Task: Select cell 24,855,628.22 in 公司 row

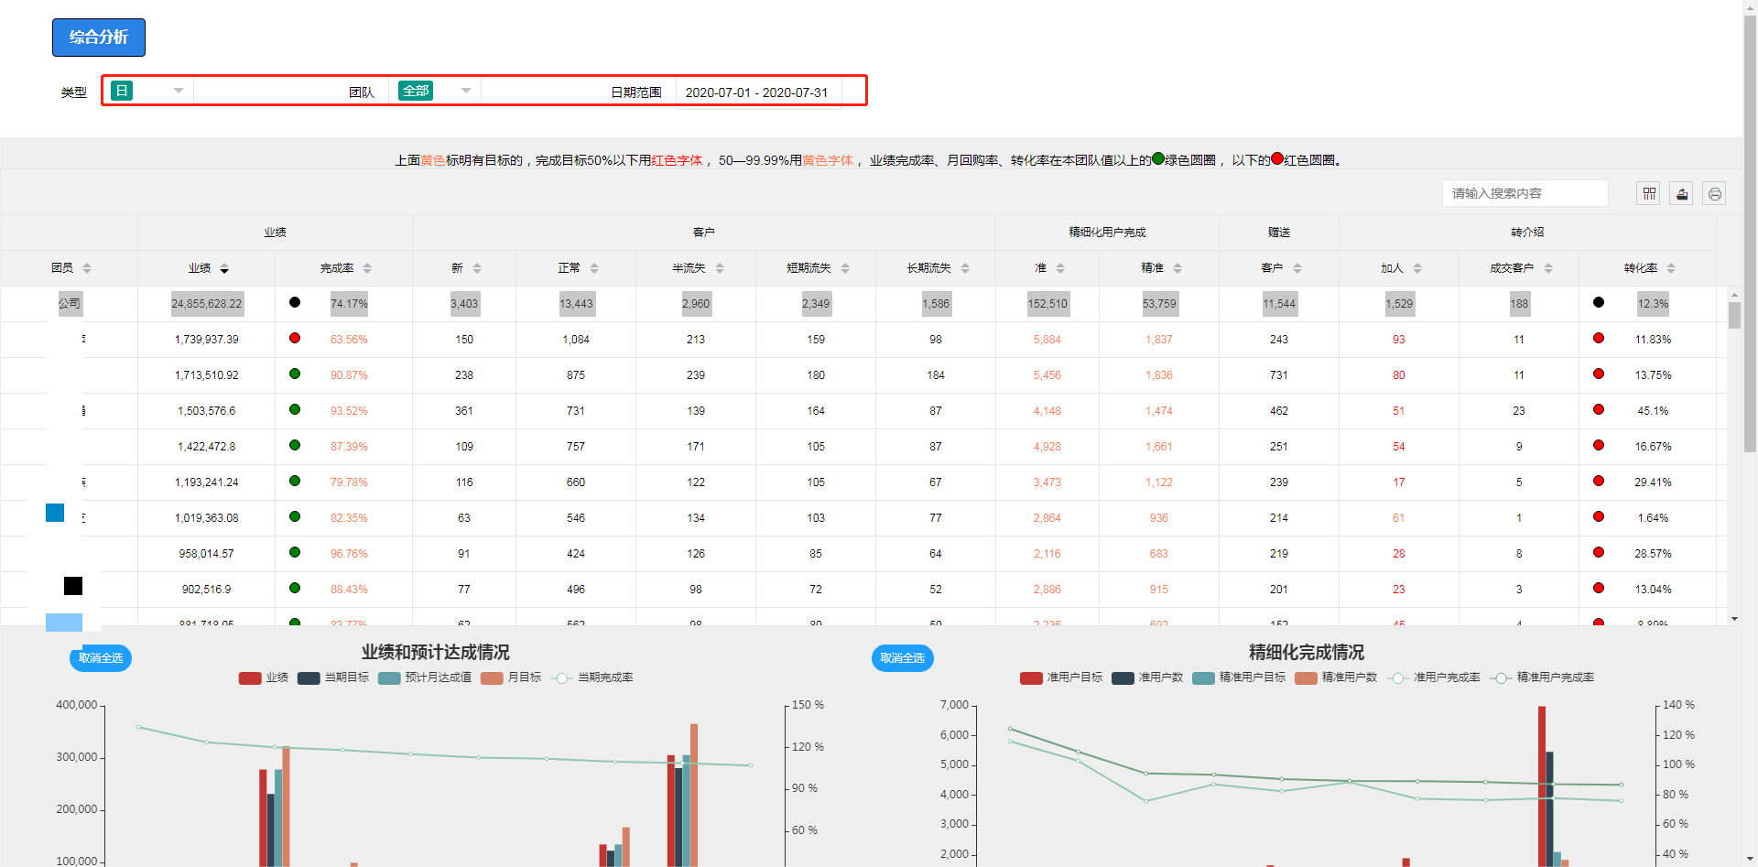Action: pyautogui.click(x=207, y=304)
